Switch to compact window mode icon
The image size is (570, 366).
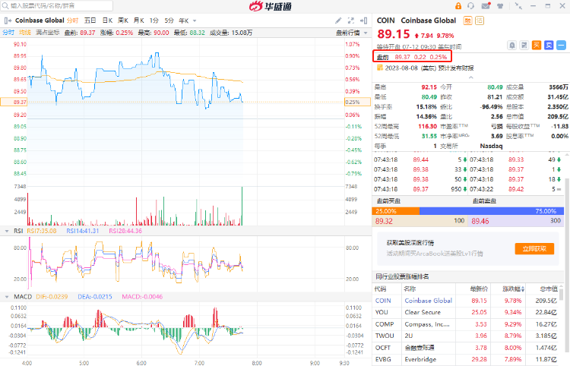[x=518, y=6]
